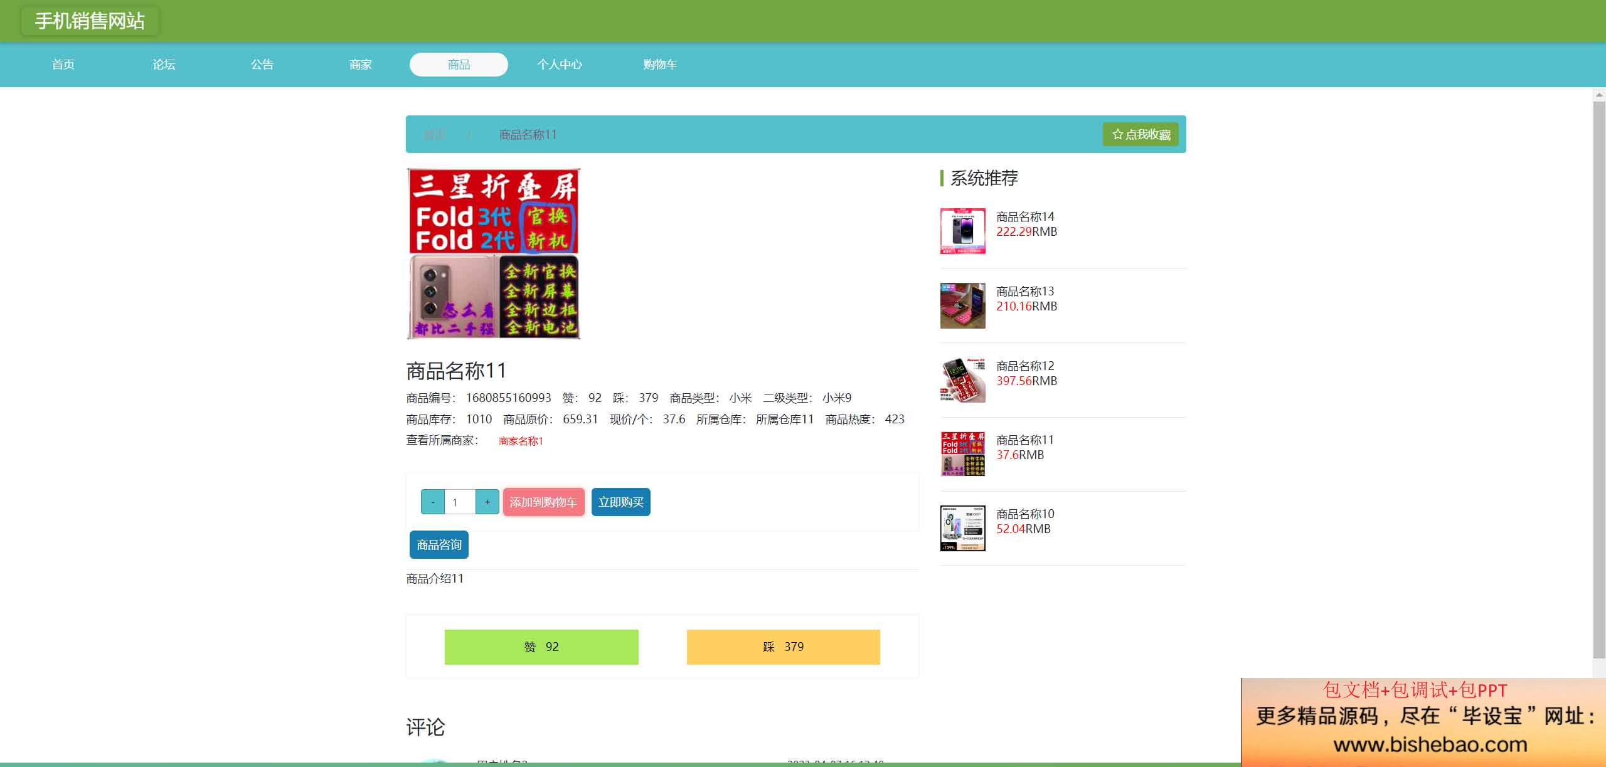Click the 所属仓库11 warehouse value
Image resolution: width=1606 pixels, height=767 pixels.
click(x=784, y=419)
